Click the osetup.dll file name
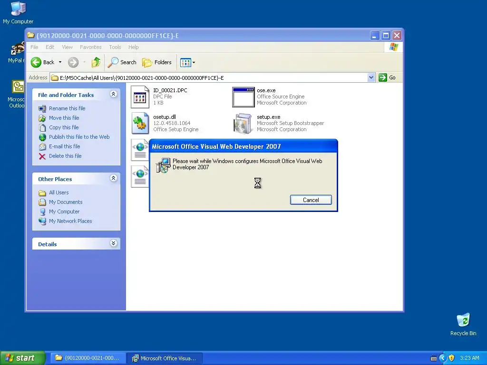 click(x=164, y=117)
